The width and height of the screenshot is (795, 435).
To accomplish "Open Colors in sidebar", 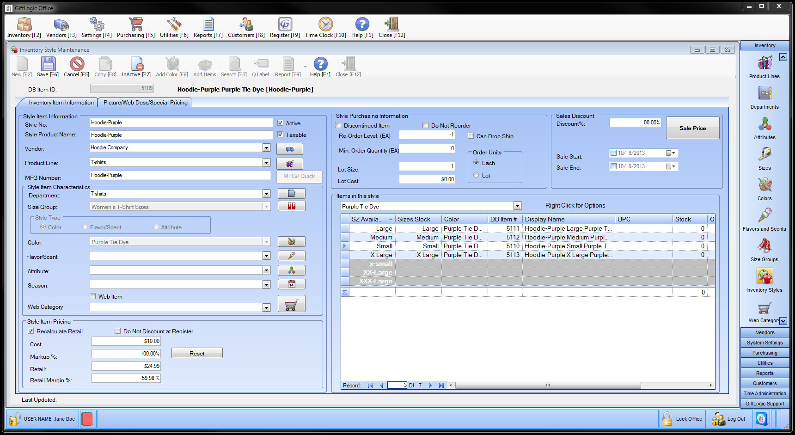I will [x=764, y=189].
